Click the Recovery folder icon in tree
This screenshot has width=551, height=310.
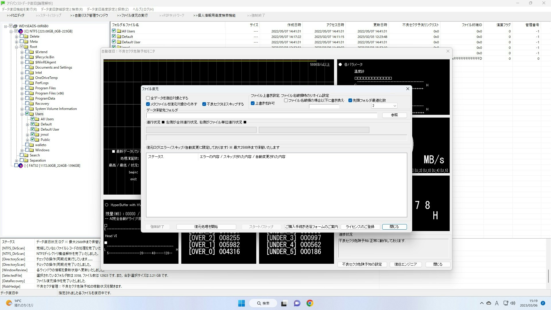(31, 104)
